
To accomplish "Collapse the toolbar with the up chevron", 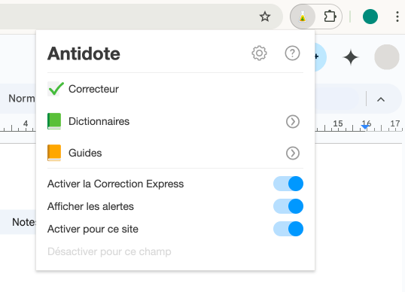I will coord(381,99).
